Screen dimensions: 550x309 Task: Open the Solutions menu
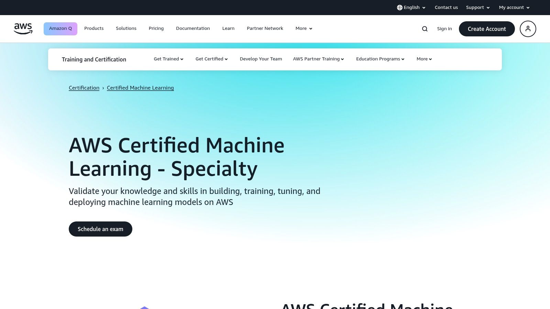(126, 28)
